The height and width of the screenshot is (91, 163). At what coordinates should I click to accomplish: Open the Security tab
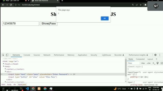click(x=94, y=55)
